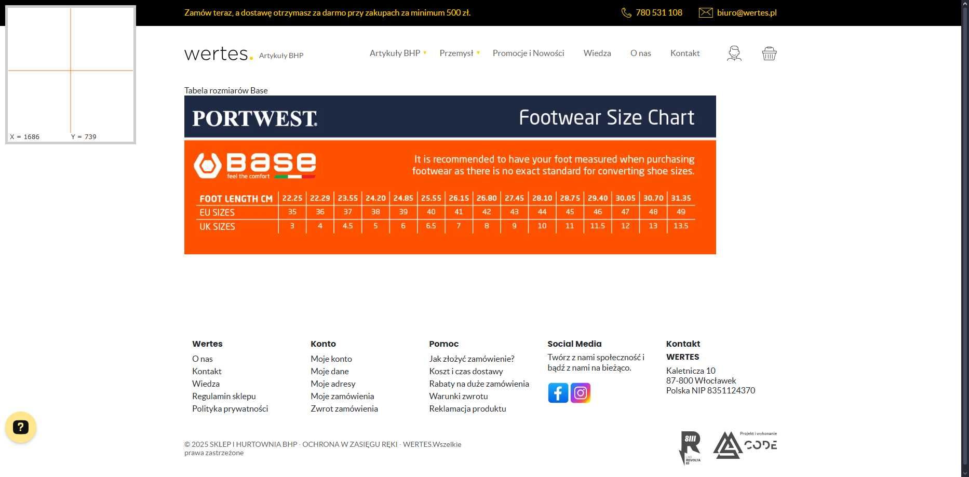Click the free delivery promo banner text
The height and width of the screenshot is (477, 969).
tap(328, 12)
